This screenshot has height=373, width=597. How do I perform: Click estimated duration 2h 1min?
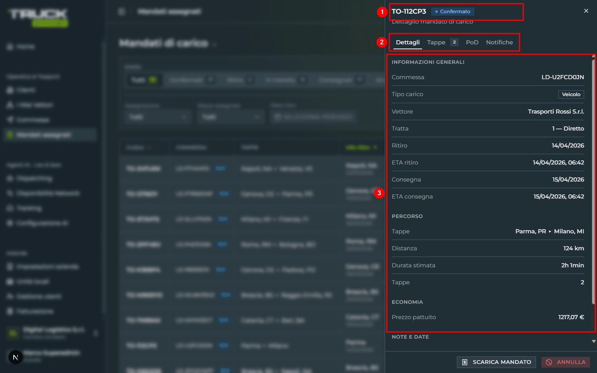tap(573, 265)
